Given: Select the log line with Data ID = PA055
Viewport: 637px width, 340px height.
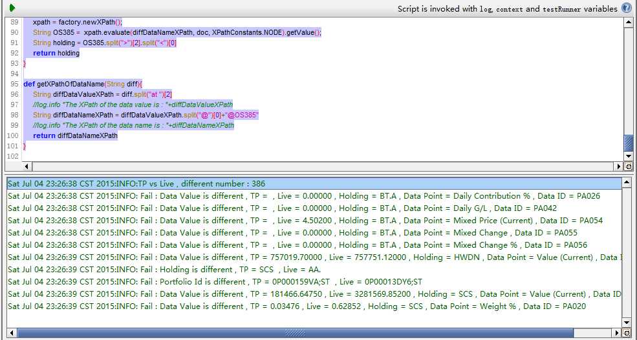Looking at the screenshot, I should pyautogui.click(x=314, y=233).
